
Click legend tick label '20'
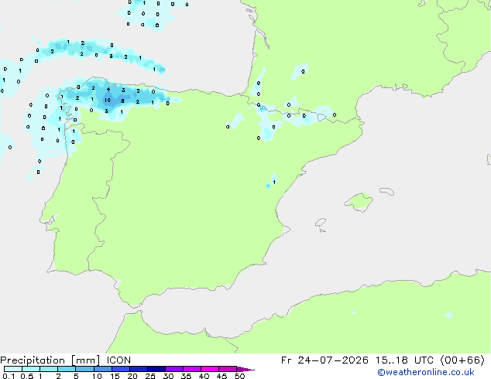pos(132,376)
